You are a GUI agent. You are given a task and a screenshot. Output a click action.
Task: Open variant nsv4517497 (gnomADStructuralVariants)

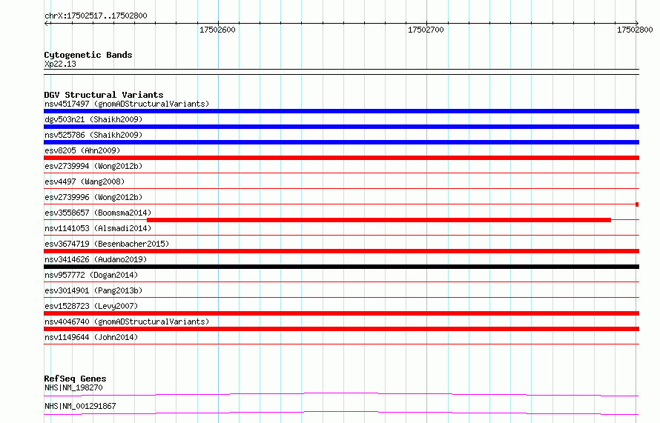tap(127, 104)
